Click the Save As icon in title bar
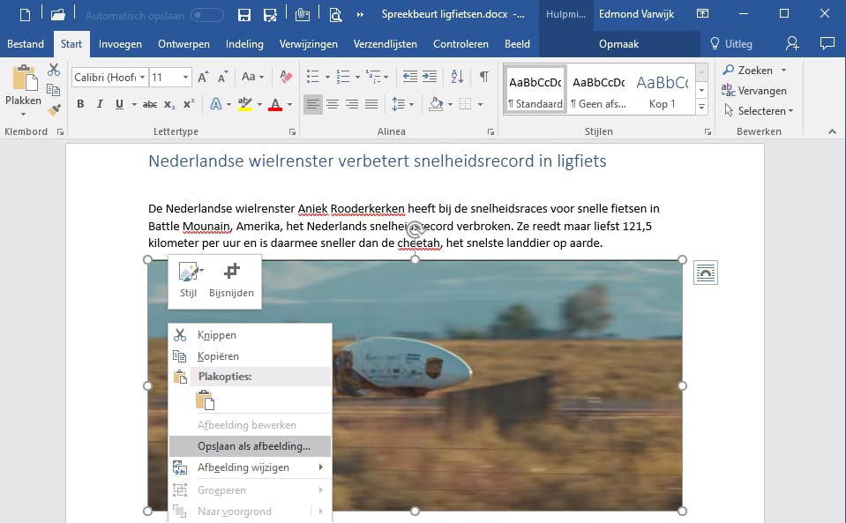Screen dimensions: 846x523 point(270,15)
